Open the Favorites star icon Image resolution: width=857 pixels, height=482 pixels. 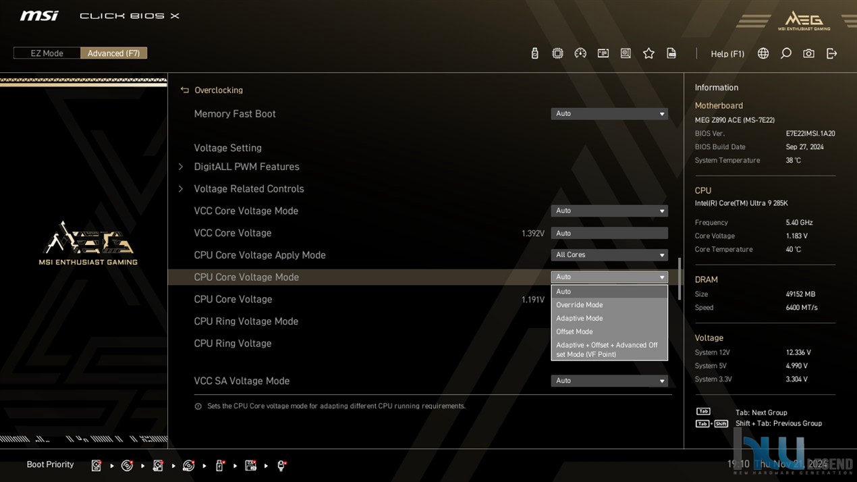click(x=648, y=53)
